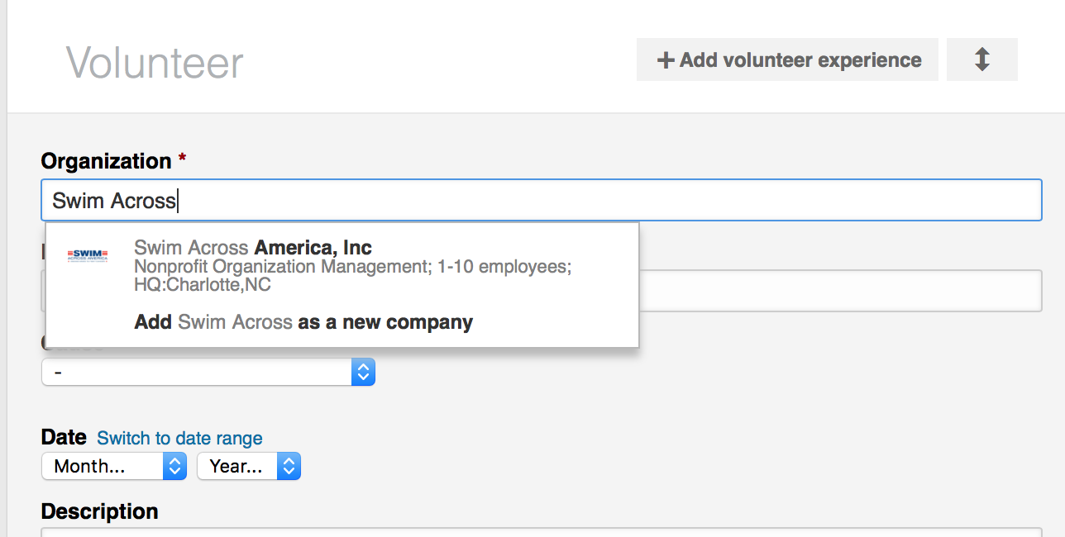Click the Volunteer section heading
The height and width of the screenshot is (537, 1065).
[155, 63]
